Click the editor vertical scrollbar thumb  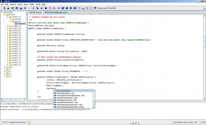pos(204,41)
